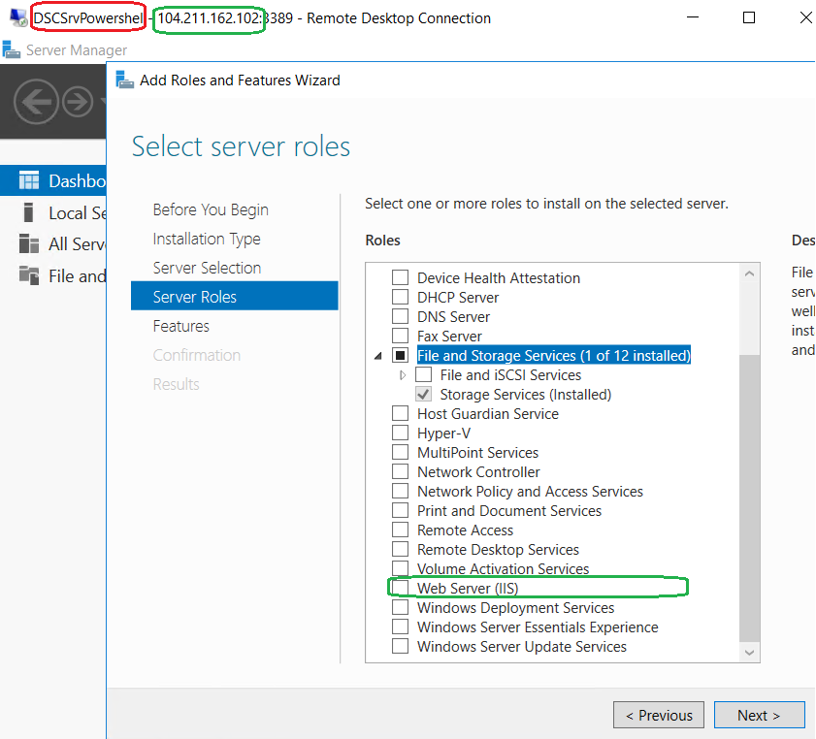The image size is (816, 739).
Task: Select the Remote Desktop Services role row
Action: (x=498, y=550)
